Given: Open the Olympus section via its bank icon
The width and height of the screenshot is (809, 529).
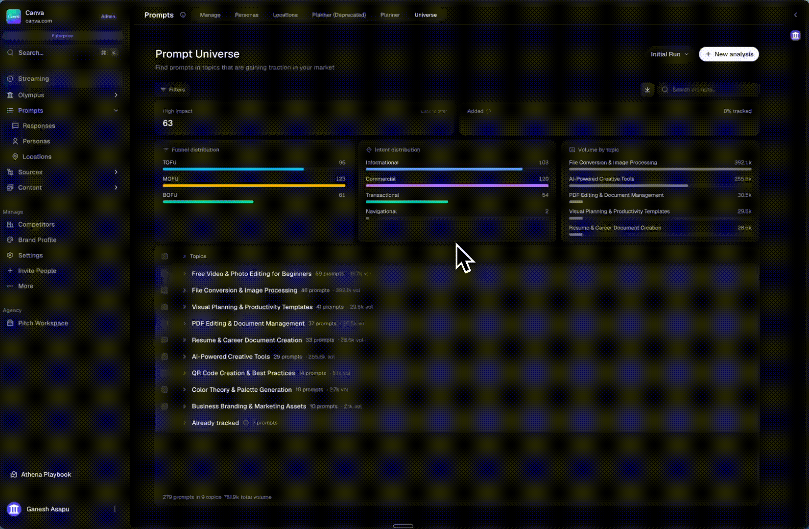Looking at the screenshot, I should click(10, 95).
